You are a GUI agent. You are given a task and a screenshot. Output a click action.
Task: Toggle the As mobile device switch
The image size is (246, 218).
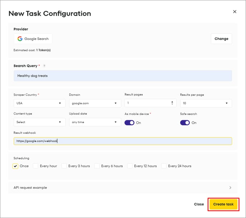(129, 123)
